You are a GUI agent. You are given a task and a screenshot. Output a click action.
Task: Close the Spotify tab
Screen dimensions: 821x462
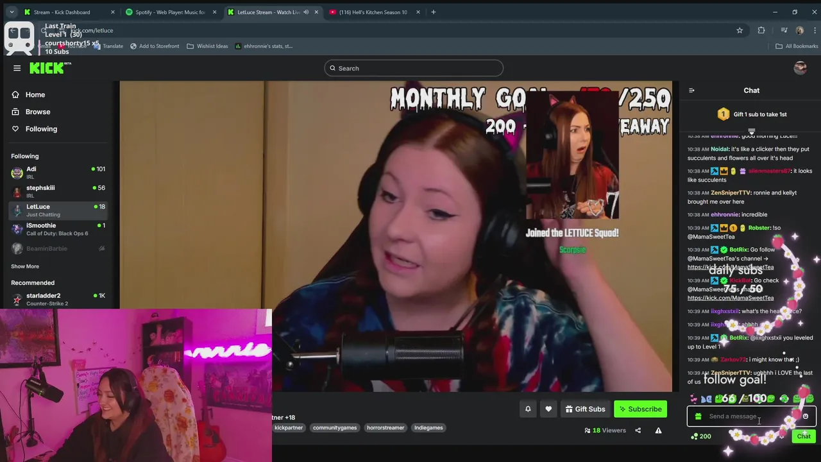214,12
